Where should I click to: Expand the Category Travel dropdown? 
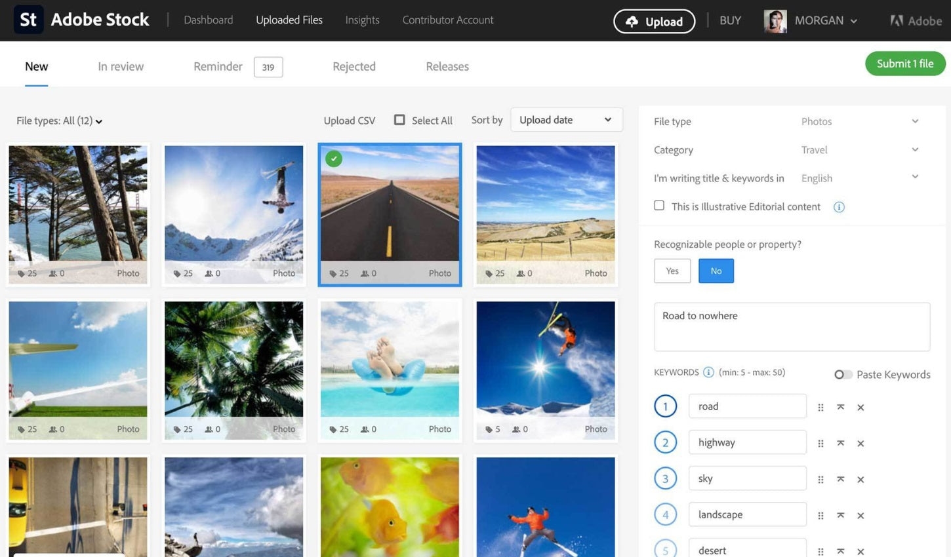859,150
